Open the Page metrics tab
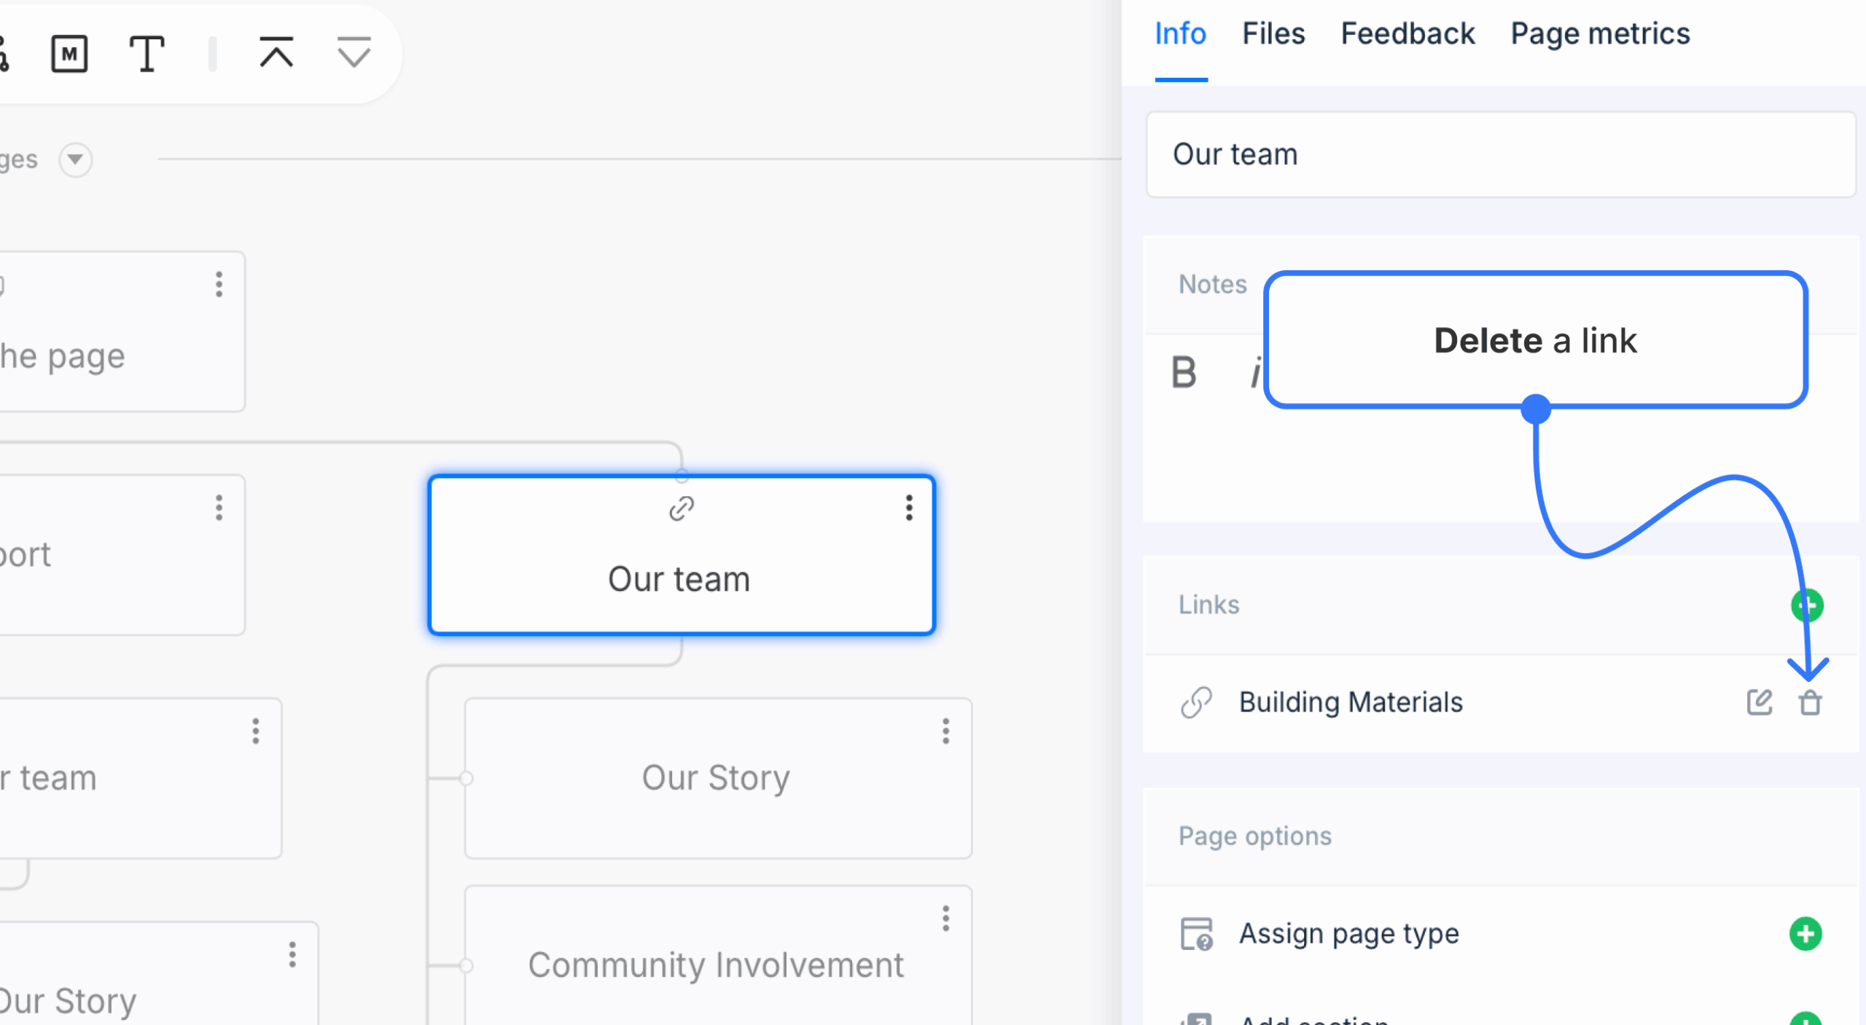The height and width of the screenshot is (1025, 1866). pos(1600,34)
